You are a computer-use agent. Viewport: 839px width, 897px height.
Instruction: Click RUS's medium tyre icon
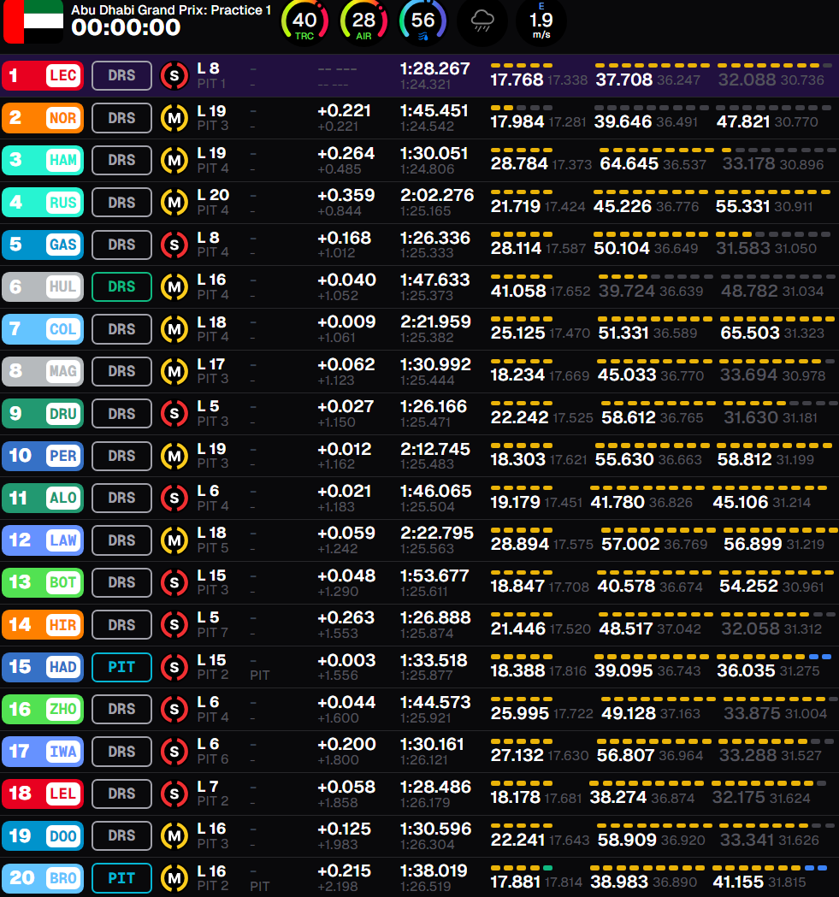pyautogui.click(x=174, y=203)
